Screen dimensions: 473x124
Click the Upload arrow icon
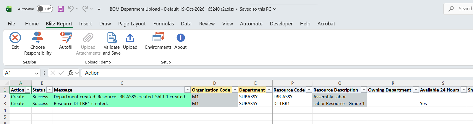point(130,38)
